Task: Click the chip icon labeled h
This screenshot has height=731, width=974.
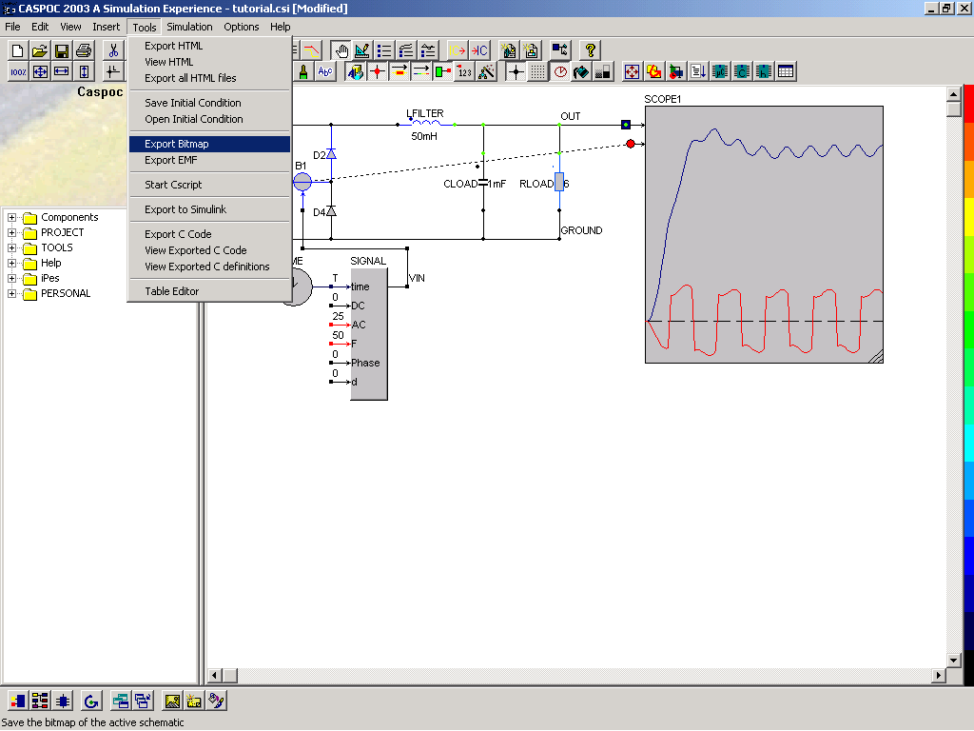Action: point(764,71)
